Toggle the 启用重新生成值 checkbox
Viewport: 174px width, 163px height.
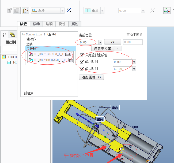(82, 55)
